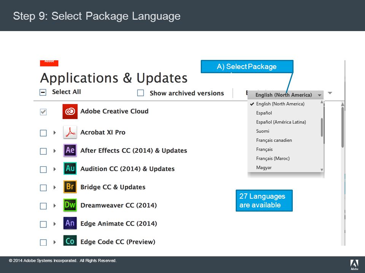Viewport: 365px width, 273px height.
Task: Click the Dreamweaver Dw icon
Action: 70,205
